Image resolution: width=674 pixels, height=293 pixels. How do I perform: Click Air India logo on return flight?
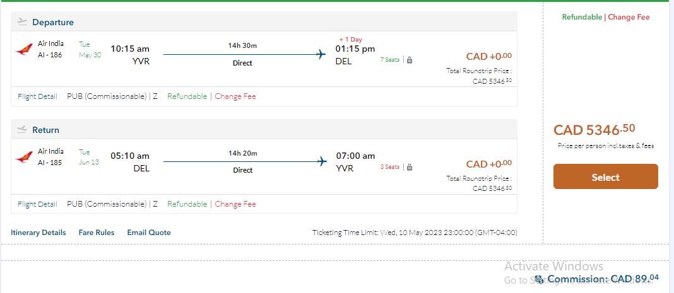click(24, 157)
